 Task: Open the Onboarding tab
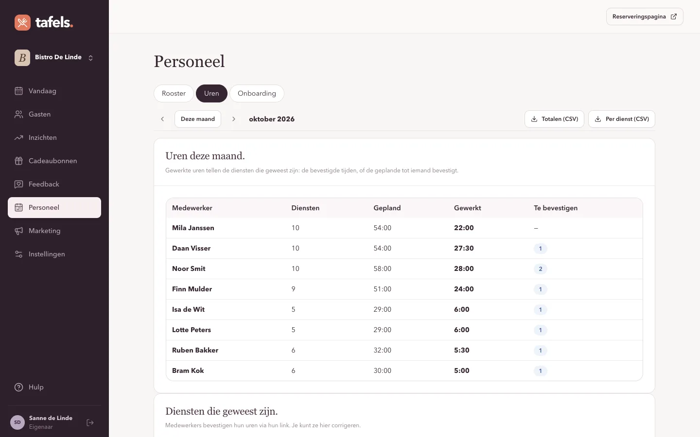point(257,93)
